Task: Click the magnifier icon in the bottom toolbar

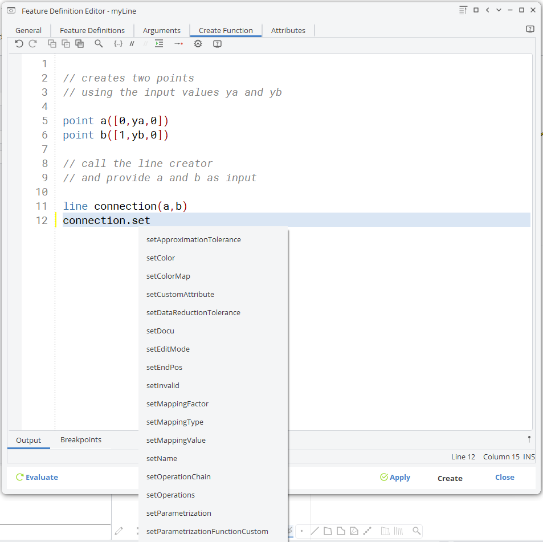Action: coord(417,531)
